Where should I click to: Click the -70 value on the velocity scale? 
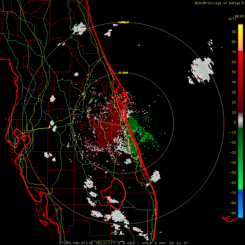click(233, 193)
